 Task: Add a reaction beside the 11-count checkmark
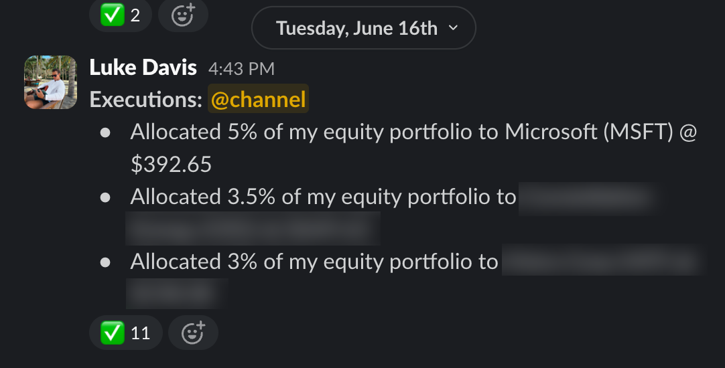pyautogui.click(x=193, y=333)
